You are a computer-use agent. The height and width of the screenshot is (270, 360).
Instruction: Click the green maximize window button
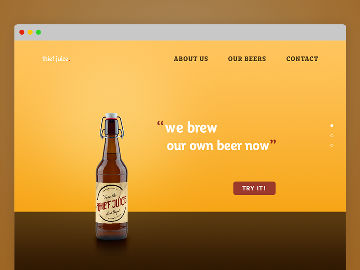[38, 32]
